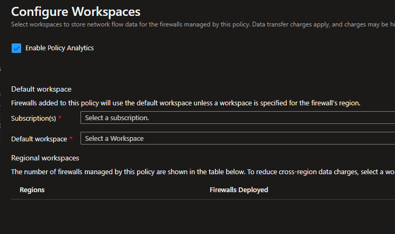
Task: Click the Default workspace field label beside dropdown
Action: click(39, 139)
